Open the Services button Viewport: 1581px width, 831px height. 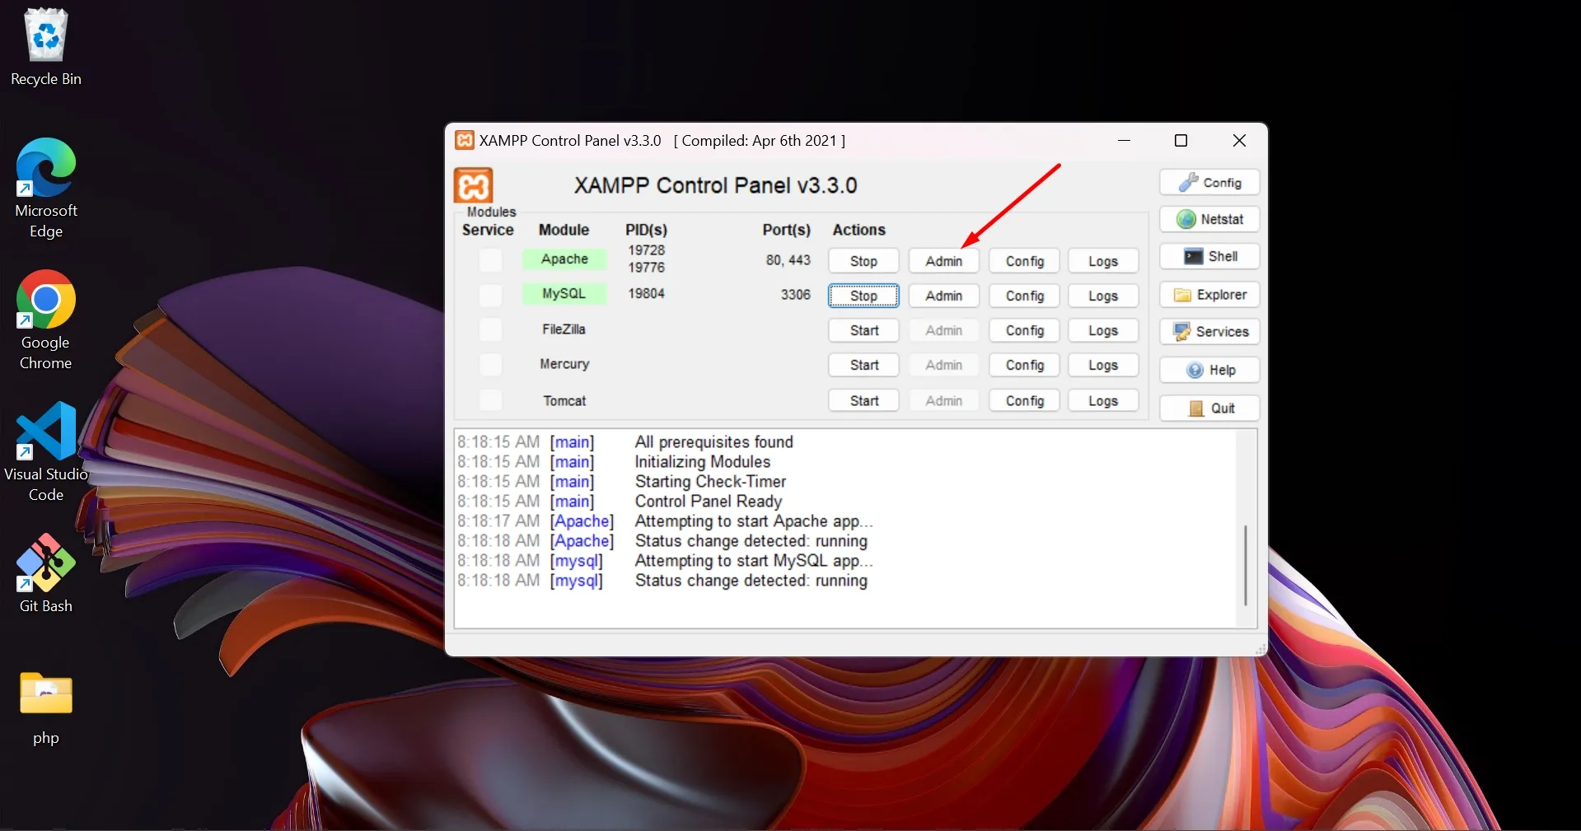[x=1209, y=332]
